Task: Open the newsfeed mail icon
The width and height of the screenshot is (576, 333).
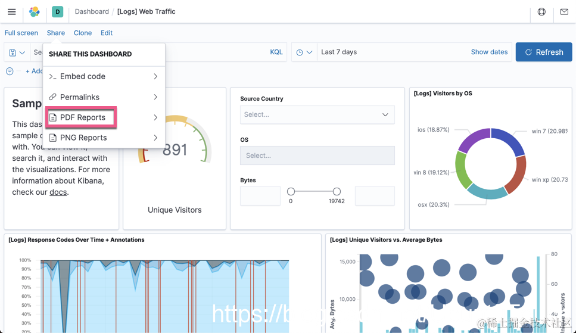Action: click(564, 12)
